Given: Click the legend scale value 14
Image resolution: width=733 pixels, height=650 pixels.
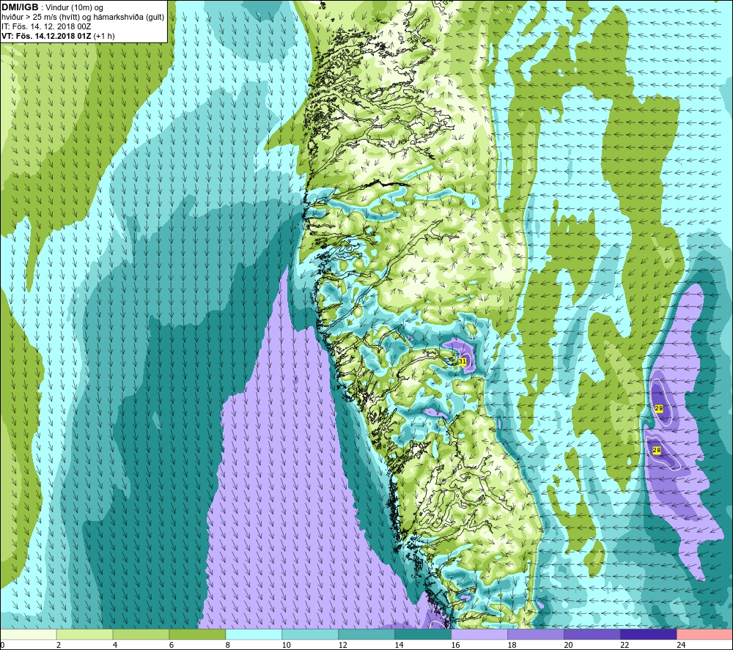Looking at the screenshot, I should (x=399, y=645).
